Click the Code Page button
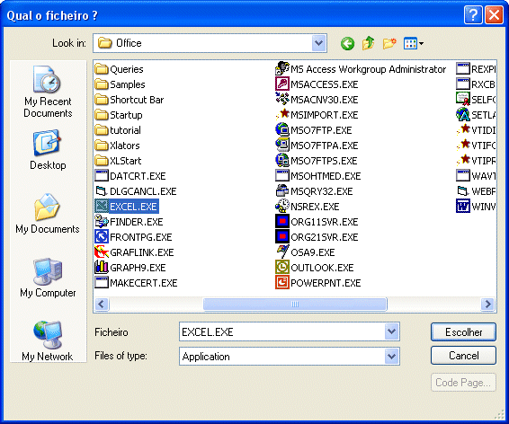 click(x=463, y=383)
